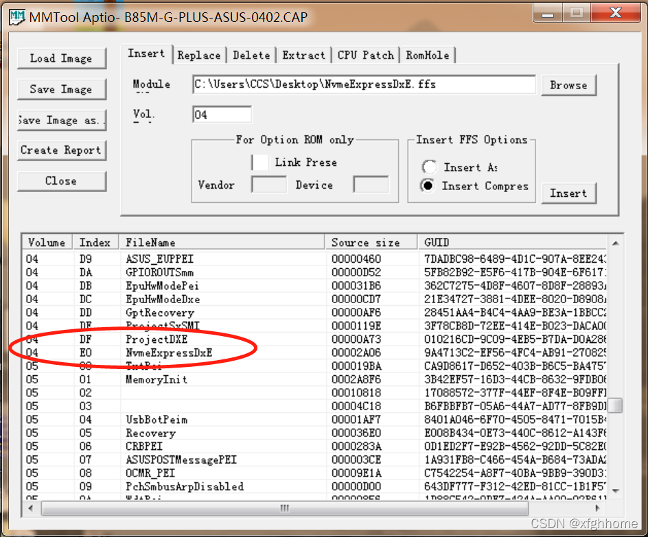
Task: Select the PchSmbusArpDisabled row
Action: click(314, 486)
